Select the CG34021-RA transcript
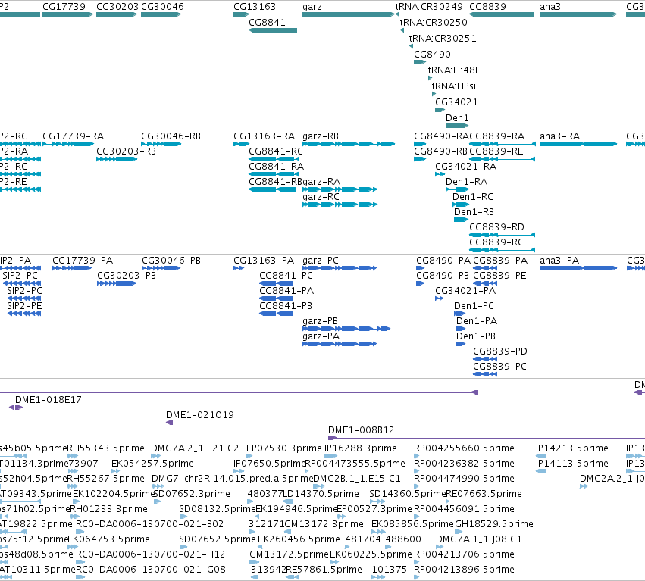645x581 pixels. [440, 174]
